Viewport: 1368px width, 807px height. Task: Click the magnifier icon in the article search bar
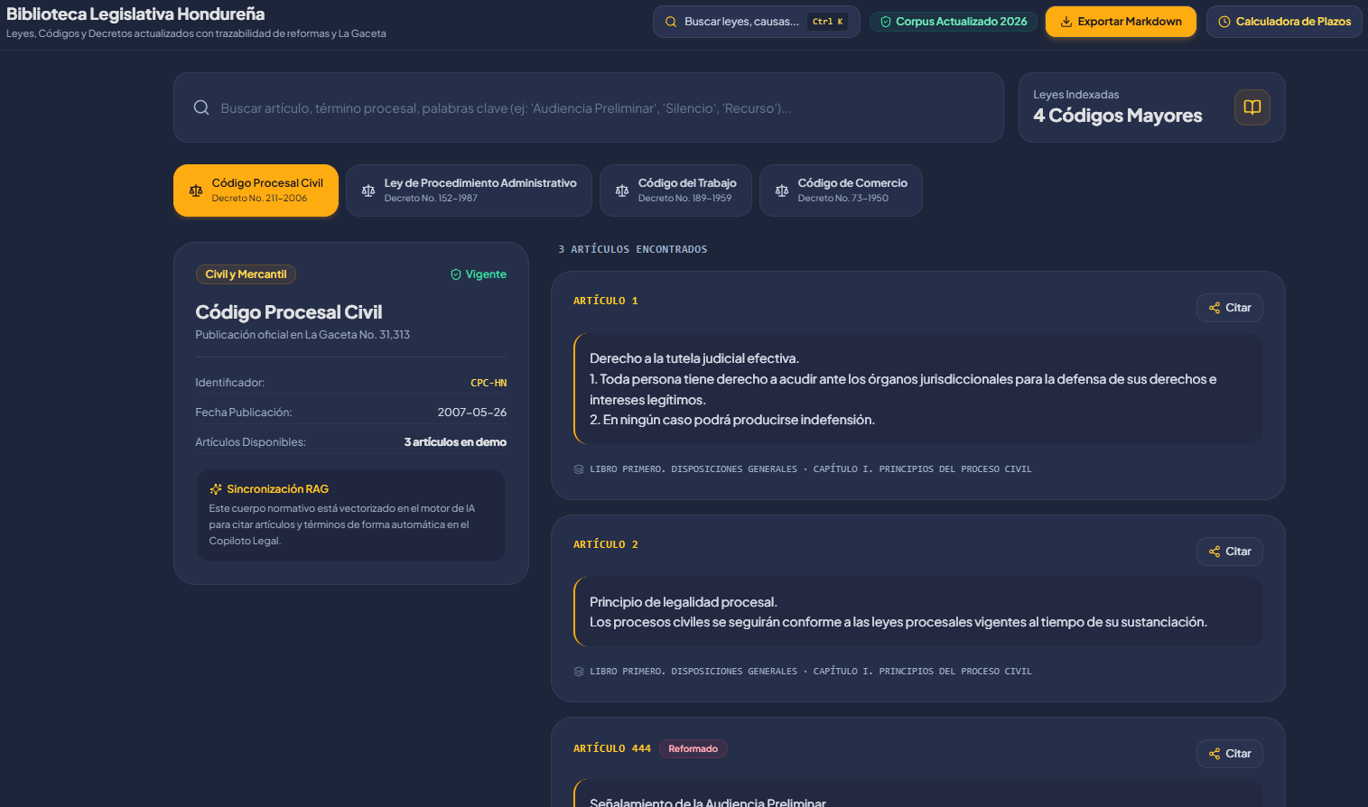(x=201, y=107)
